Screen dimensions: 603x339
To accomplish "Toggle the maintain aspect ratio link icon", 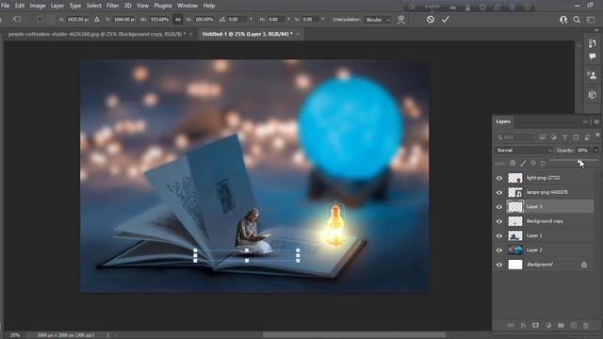I will [178, 19].
